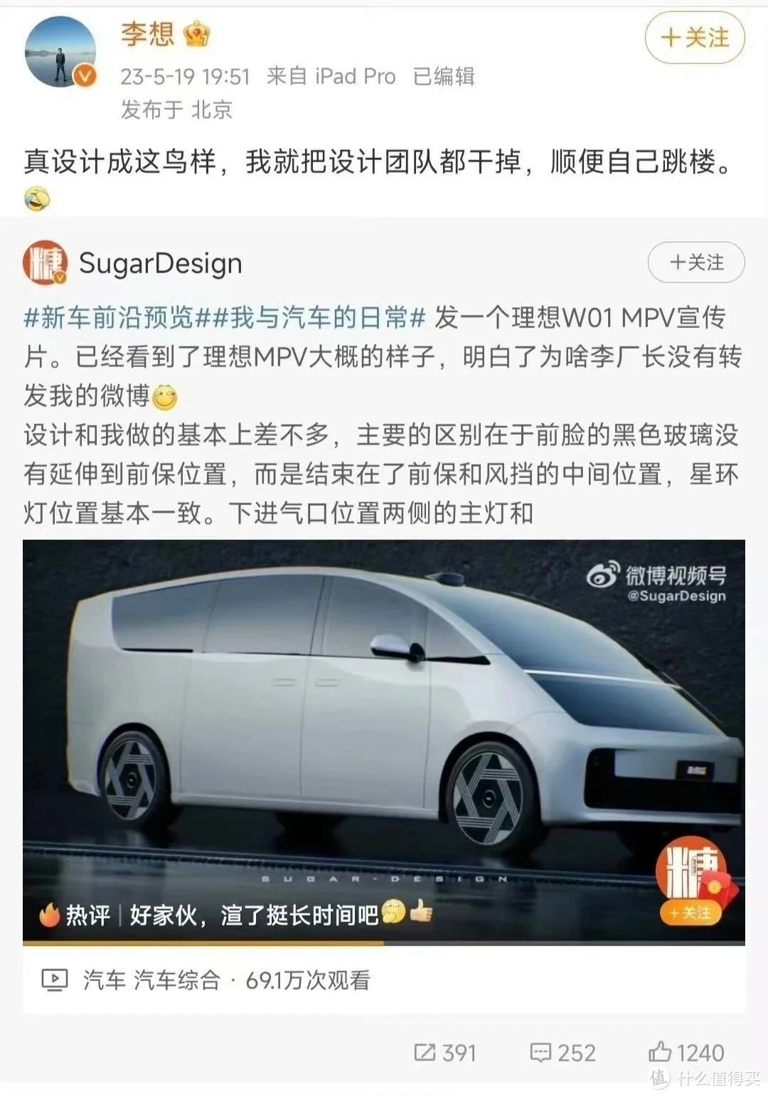
Task: Play the white MPV video thumbnail
Action: click(384, 741)
